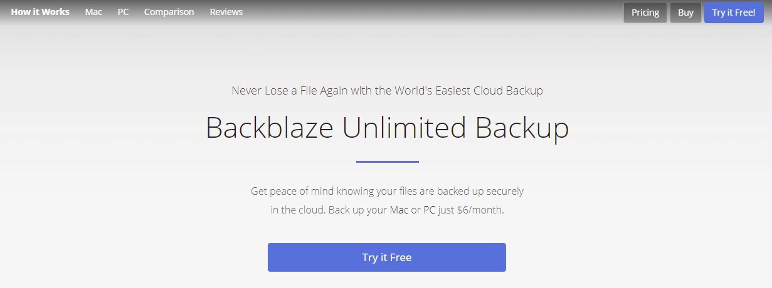Screen dimensions: 772x288
Task: Select PC in the top navigation bar
Action: pyautogui.click(x=123, y=12)
